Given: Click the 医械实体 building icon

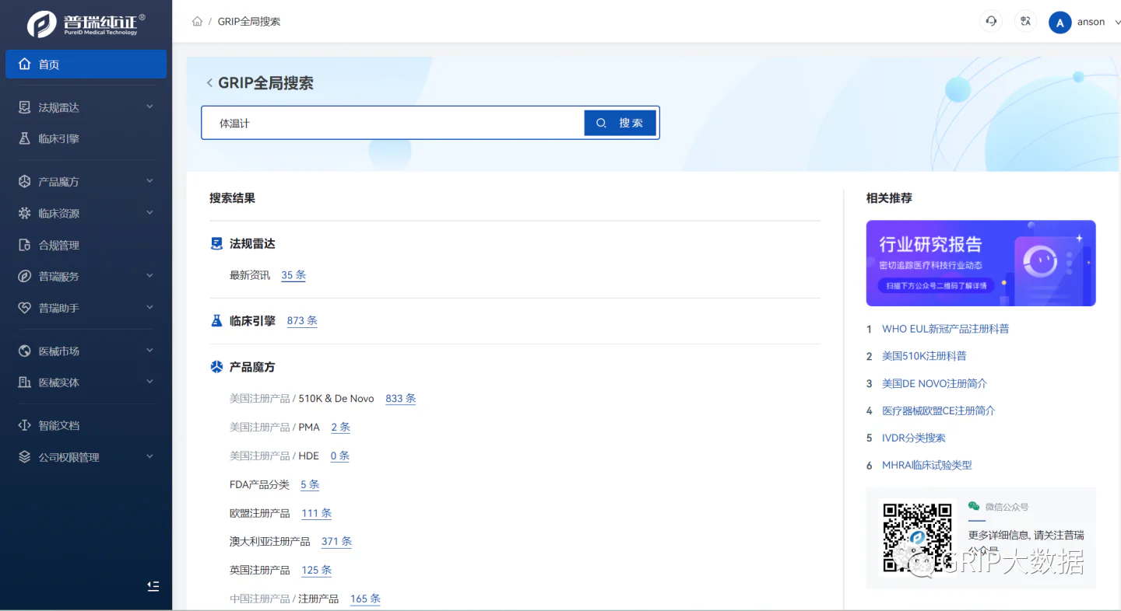Looking at the screenshot, I should 25,382.
